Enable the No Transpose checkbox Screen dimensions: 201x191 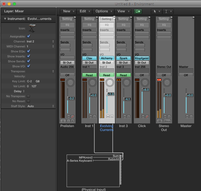pyautogui.click(x=28, y=96)
